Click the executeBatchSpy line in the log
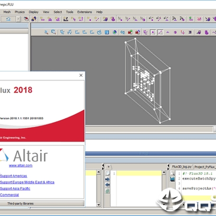This screenshot has height=216, width=216. click(x=199, y=178)
